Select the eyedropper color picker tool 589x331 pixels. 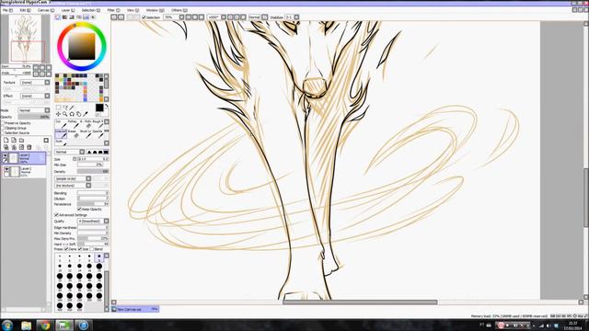click(86, 114)
